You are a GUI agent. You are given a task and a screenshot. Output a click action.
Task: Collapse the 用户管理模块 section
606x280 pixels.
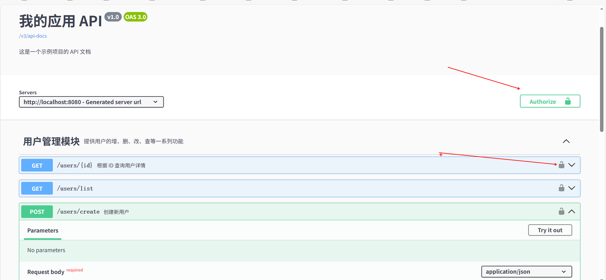566,141
